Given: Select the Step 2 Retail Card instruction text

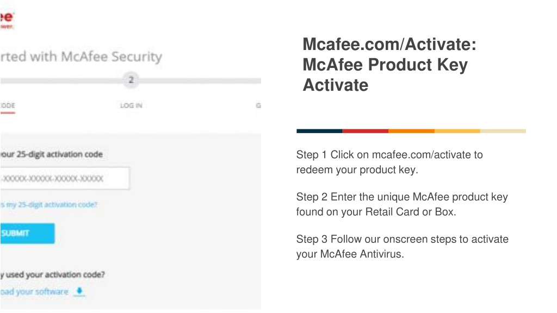Looking at the screenshot, I should 402,204.
